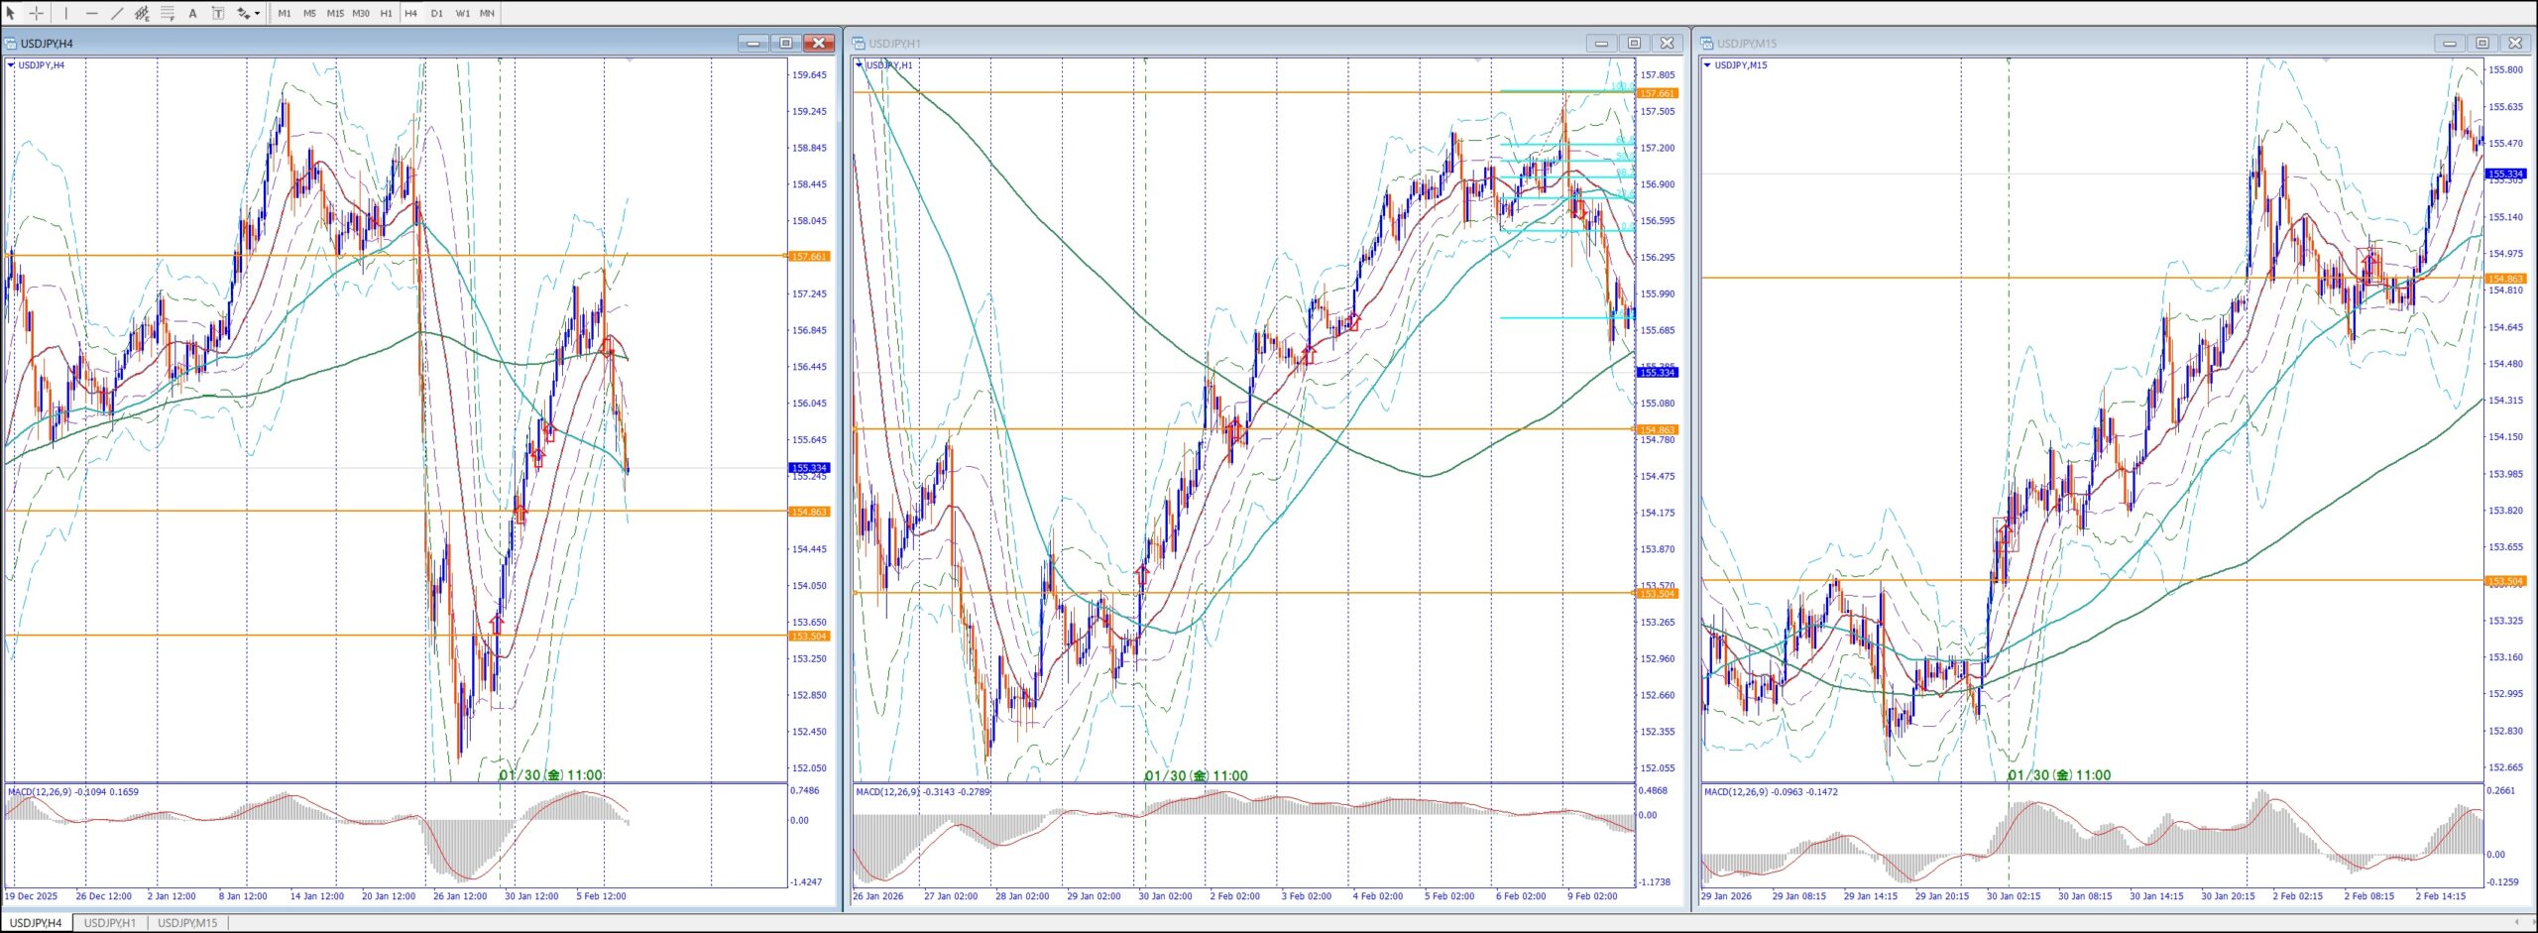Image resolution: width=2538 pixels, height=933 pixels.
Task: Select the arrow Cursor tool
Action: [11, 13]
